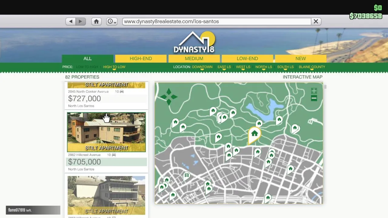Click the 2045 North Conker Avenue address
This screenshot has height=218, width=388.
(88, 91)
